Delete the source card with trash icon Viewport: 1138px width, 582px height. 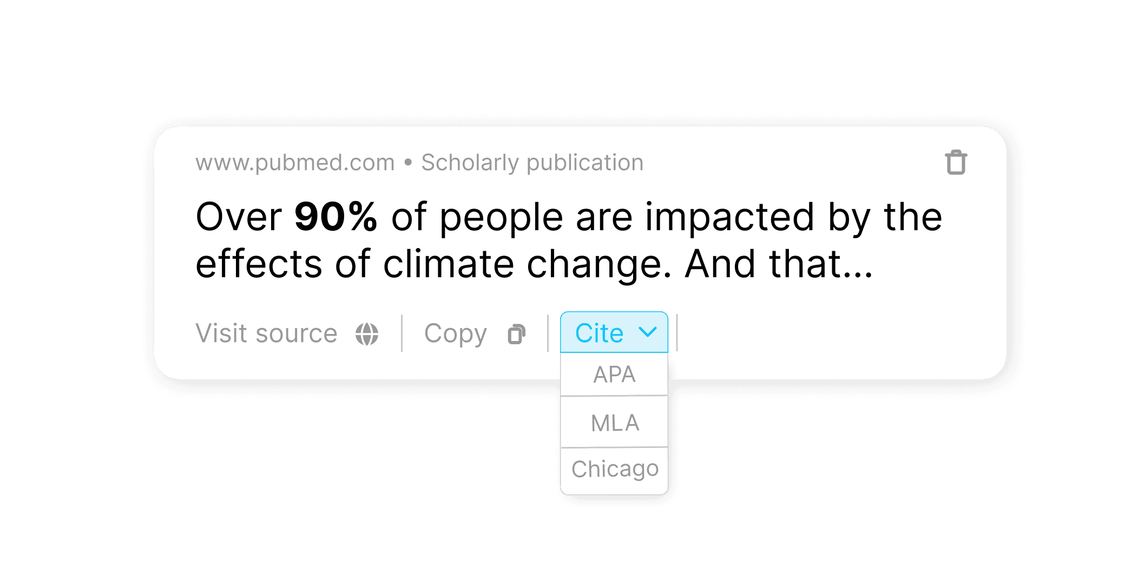pos(956,162)
